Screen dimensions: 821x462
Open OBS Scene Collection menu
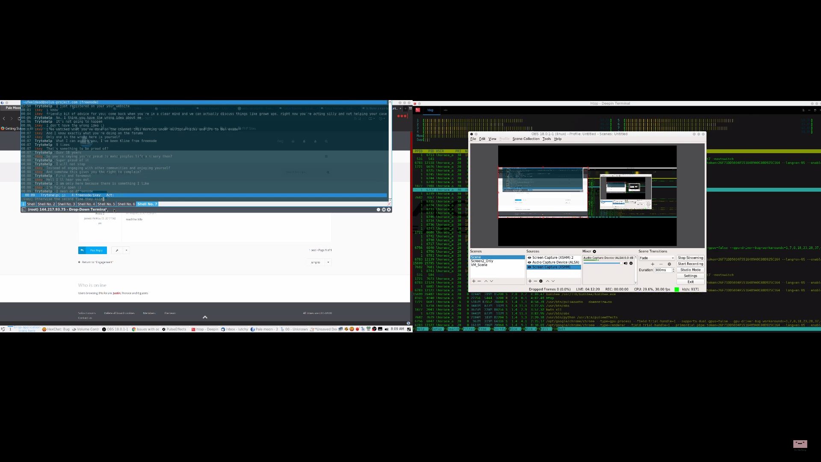526,139
